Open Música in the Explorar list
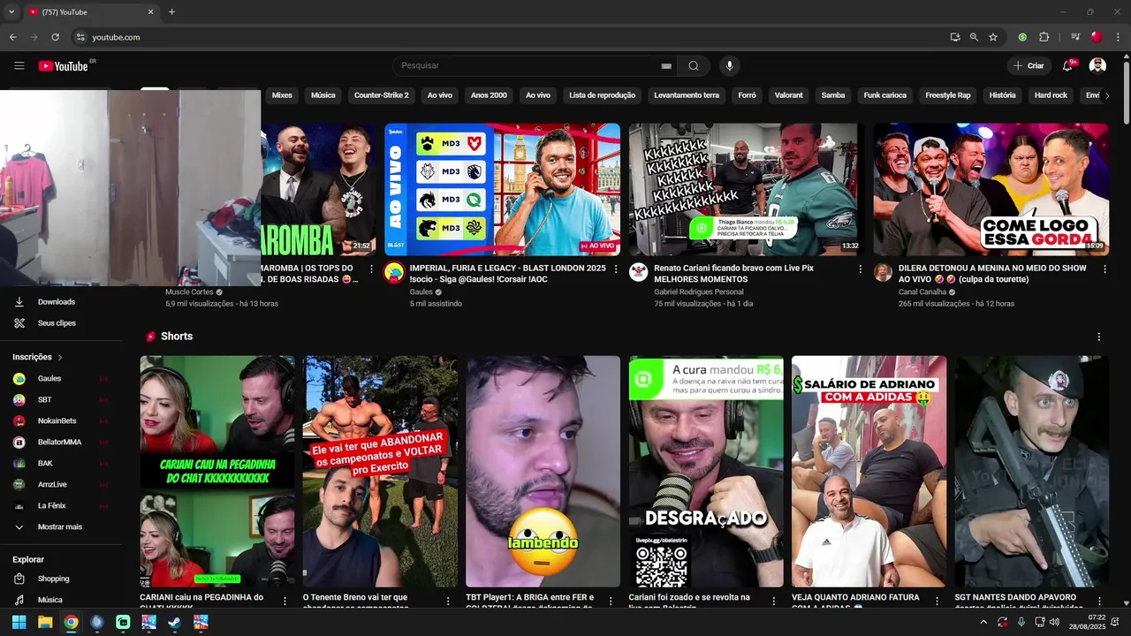 [62, 600]
